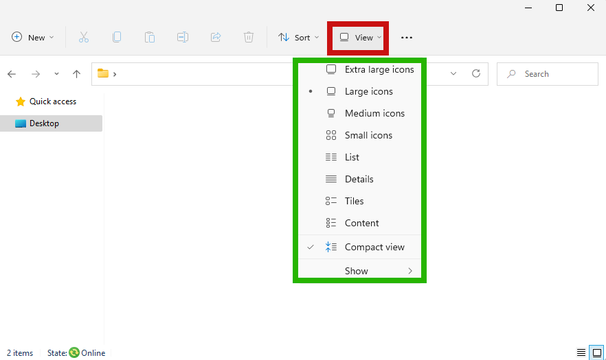
Task: Switch to details view in status bar
Action: (x=581, y=352)
